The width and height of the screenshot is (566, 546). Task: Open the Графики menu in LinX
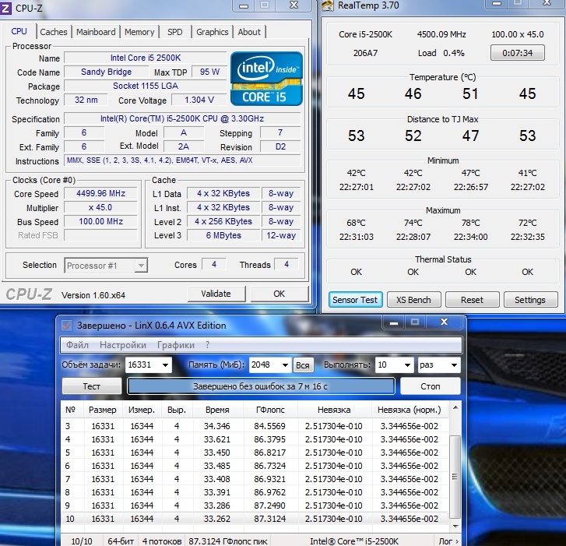(x=176, y=345)
